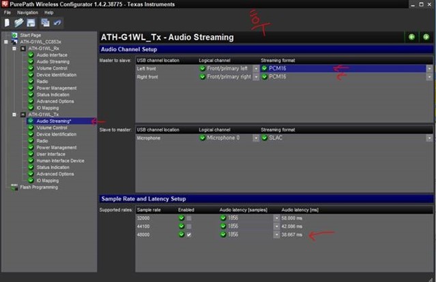The height and width of the screenshot is (282, 436).
Task: Open the File menu
Action: (x=8, y=12)
